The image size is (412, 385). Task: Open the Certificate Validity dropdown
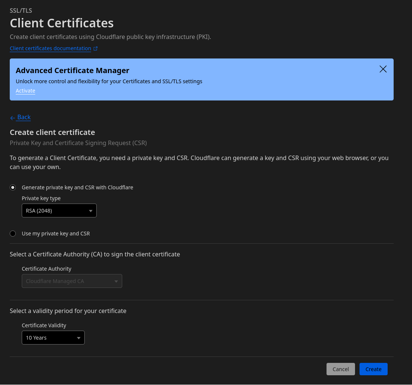53,338
